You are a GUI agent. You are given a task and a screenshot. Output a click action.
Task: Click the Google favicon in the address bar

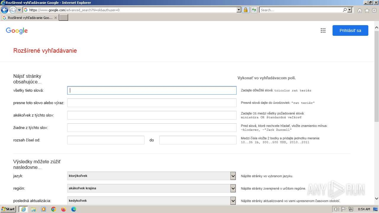point(26,10)
